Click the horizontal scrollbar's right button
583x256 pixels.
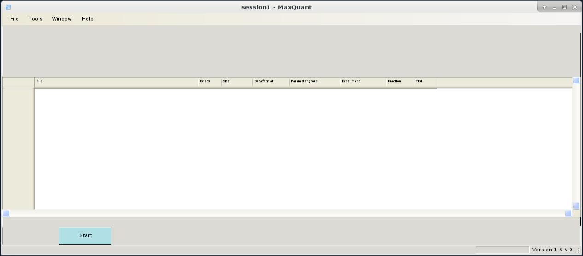coord(568,213)
